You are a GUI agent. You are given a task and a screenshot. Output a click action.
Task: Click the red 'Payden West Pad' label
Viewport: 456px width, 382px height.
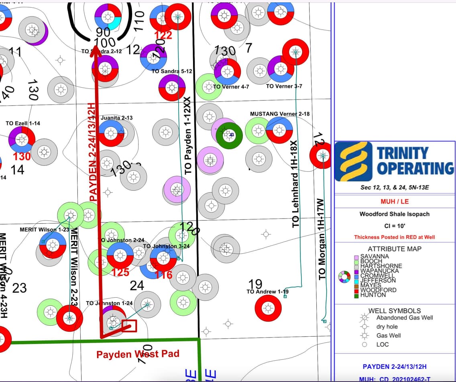coord(138,354)
